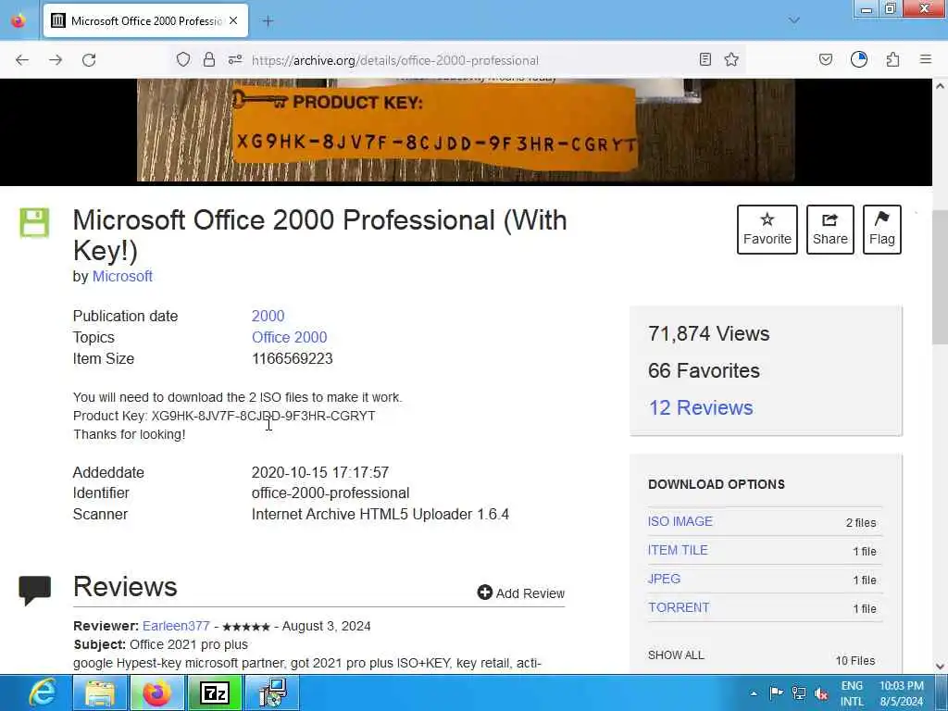Go back using the browser back arrow
The width and height of the screenshot is (948, 711).
pos(22,60)
